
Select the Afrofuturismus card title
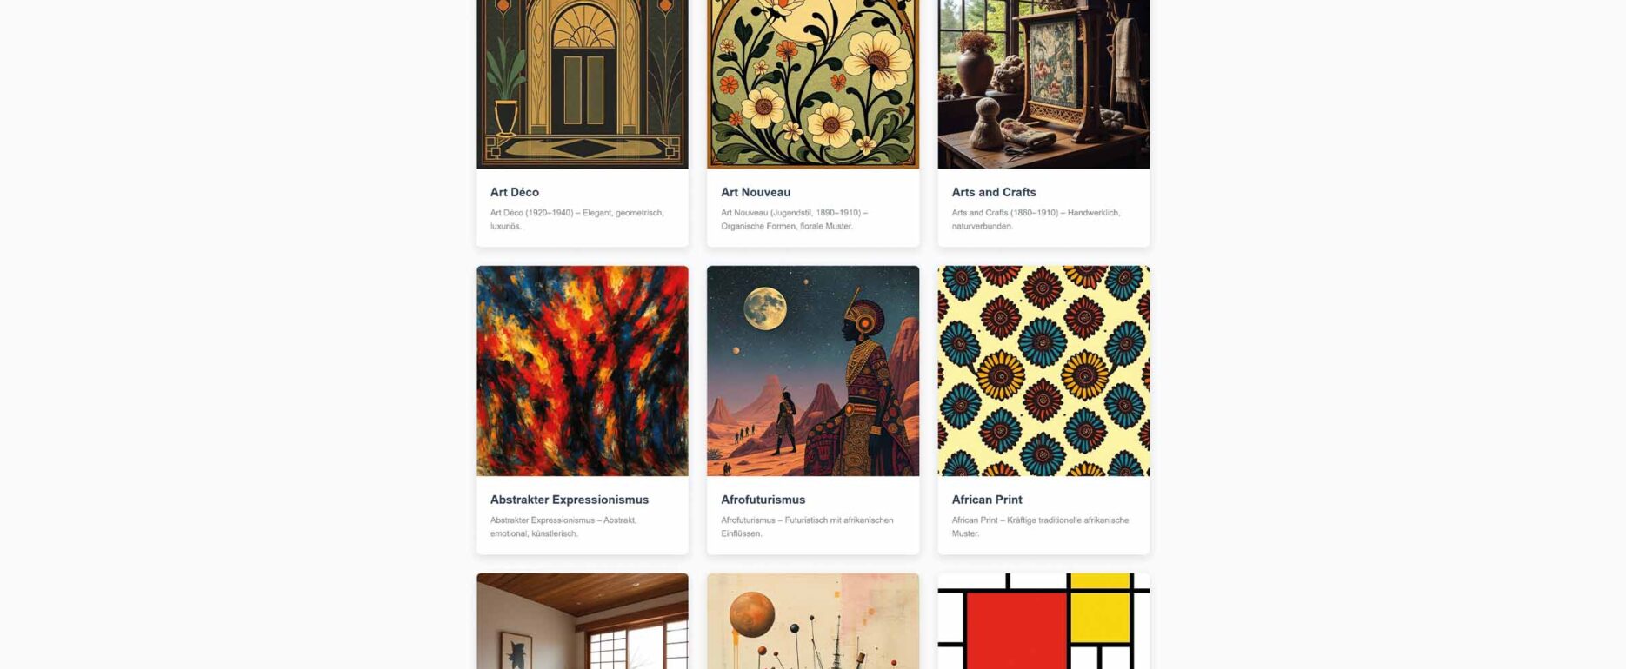tap(763, 500)
